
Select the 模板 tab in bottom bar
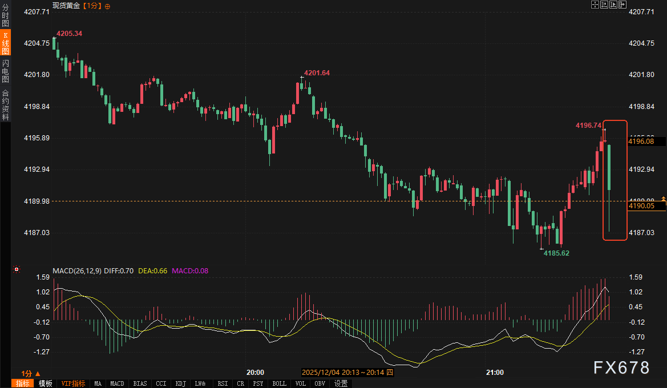pos(45,383)
